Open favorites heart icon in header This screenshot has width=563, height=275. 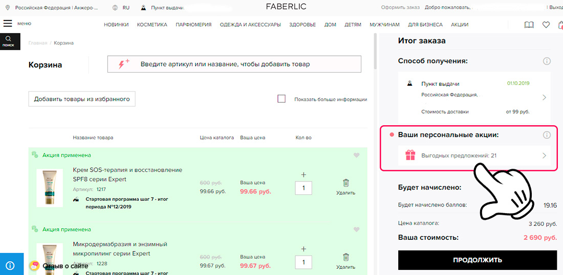(x=546, y=25)
